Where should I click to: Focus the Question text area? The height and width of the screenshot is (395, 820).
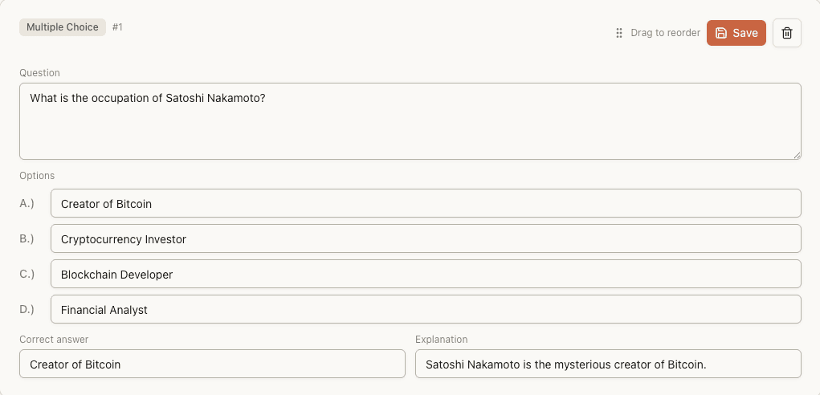410,120
